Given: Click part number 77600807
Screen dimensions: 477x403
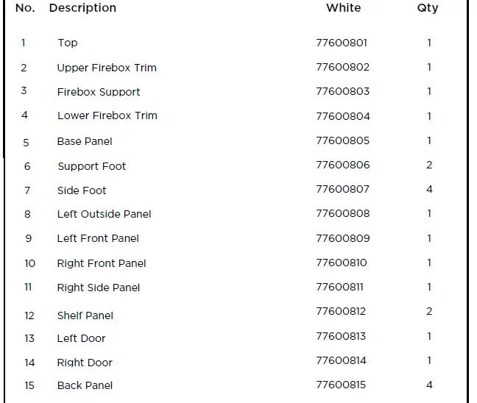Looking at the screenshot, I should click(x=343, y=190).
